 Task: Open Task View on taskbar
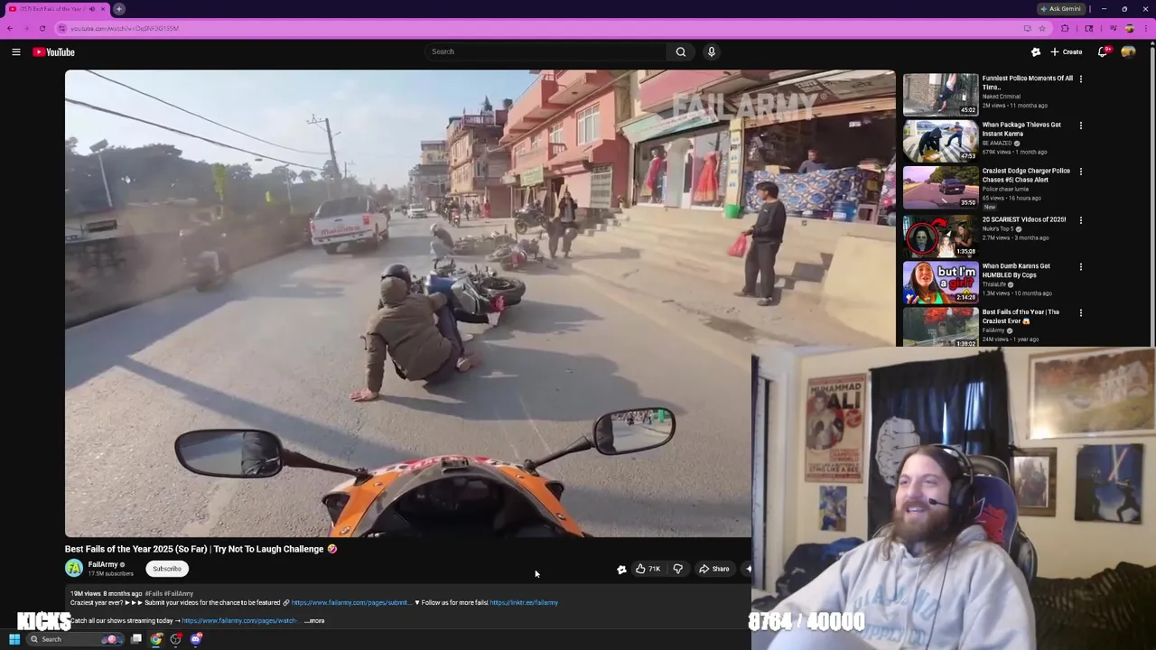click(136, 639)
